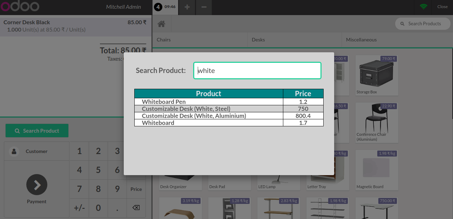Click Mitchell Admin username
Screen dimensions: 453x219
click(x=123, y=7)
